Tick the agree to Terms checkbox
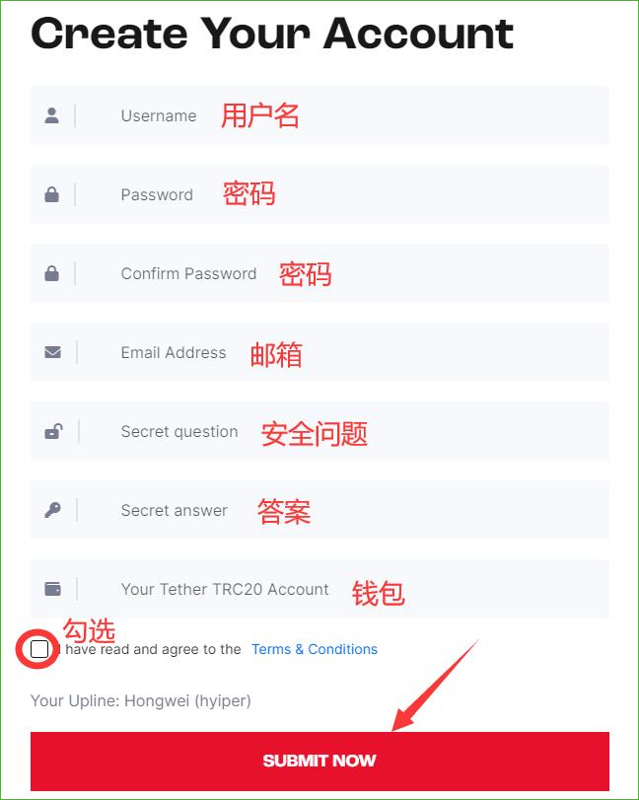The height and width of the screenshot is (800, 639). click(x=39, y=649)
